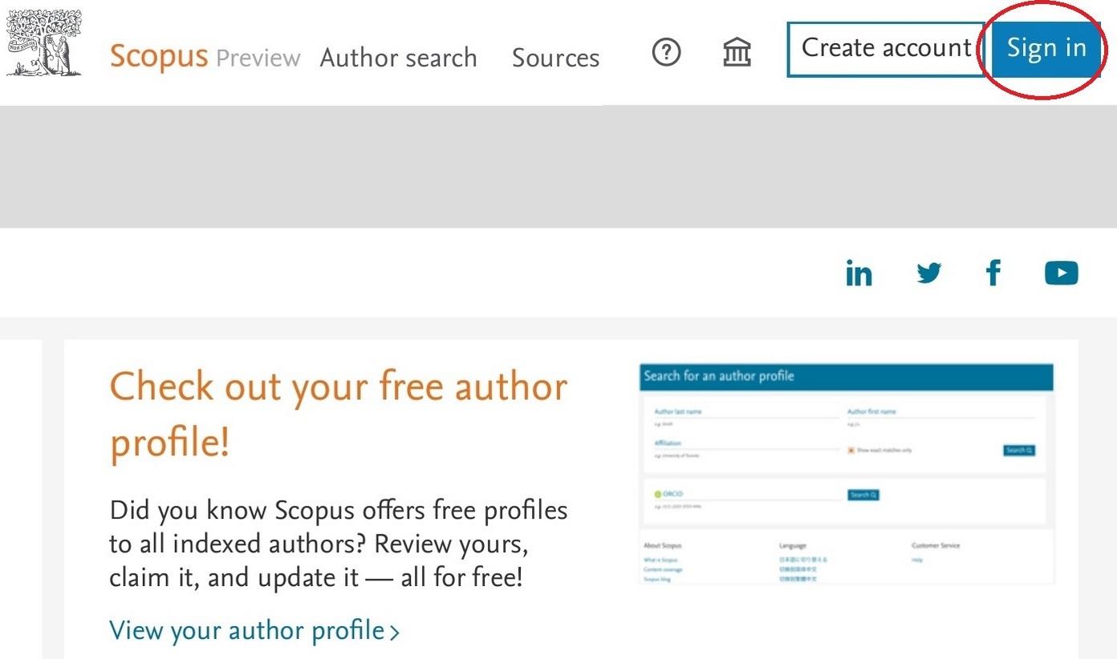Image resolution: width=1117 pixels, height=659 pixels.
Task: Click the Scopus Preview brand name
Action: pyautogui.click(x=205, y=57)
